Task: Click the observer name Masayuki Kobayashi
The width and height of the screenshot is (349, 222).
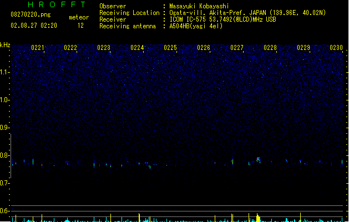Action: click(199, 6)
